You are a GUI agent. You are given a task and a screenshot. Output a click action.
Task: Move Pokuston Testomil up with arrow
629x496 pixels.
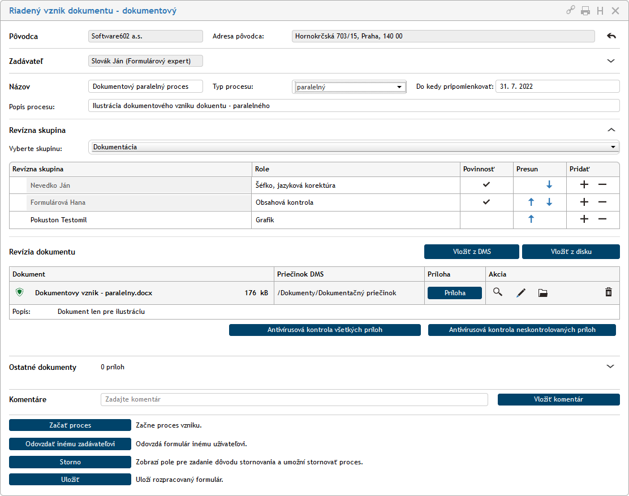531,219
